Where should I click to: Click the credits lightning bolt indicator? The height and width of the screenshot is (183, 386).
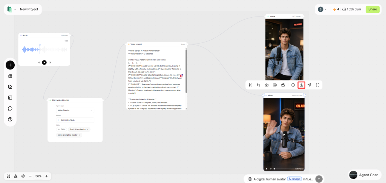click(x=336, y=9)
